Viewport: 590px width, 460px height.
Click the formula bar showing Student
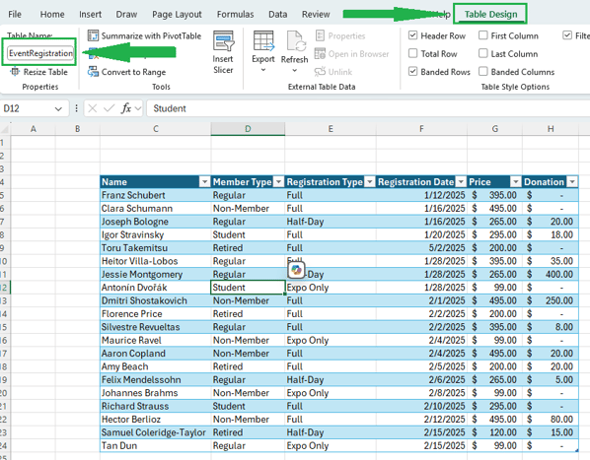coord(369,108)
